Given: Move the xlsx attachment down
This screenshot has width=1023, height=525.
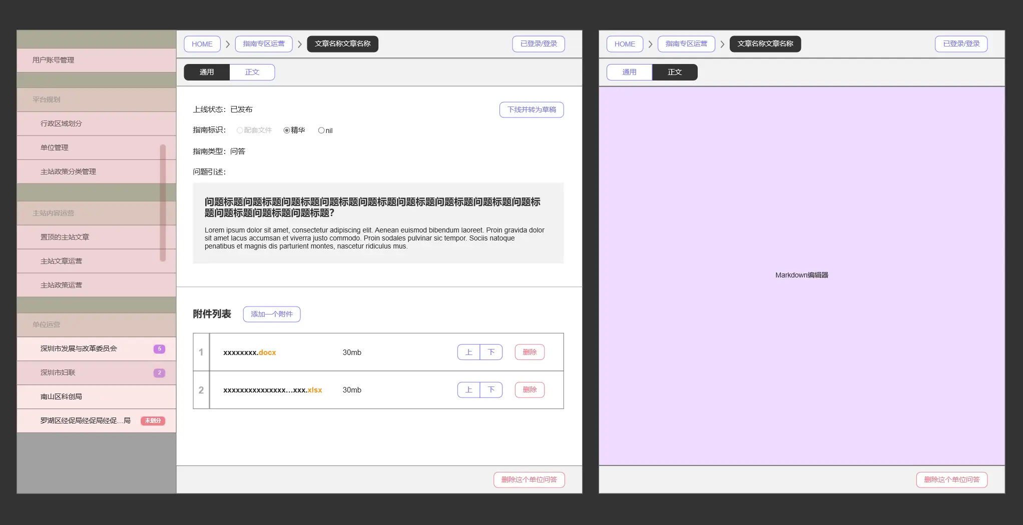Looking at the screenshot, I should [x=491, y=389].
